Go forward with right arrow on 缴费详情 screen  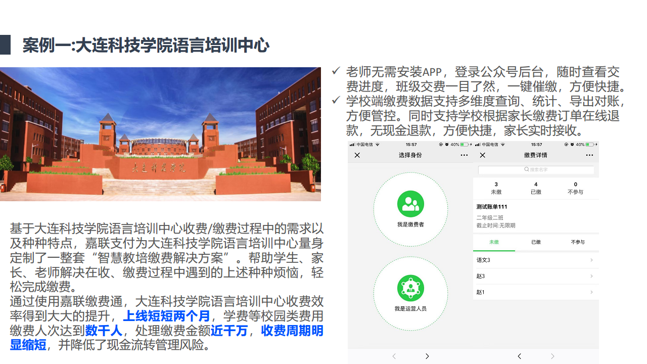coord(552,356)
